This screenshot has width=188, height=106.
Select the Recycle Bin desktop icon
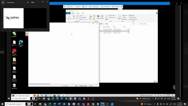(14, 86)
